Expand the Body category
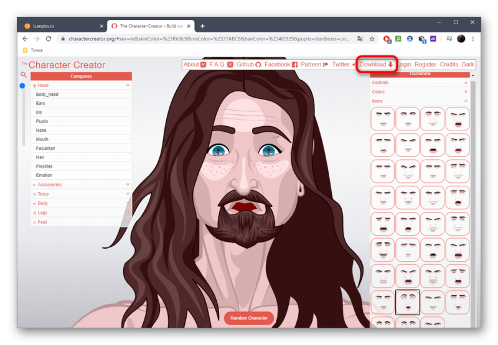The width and height of the screenshot is (498, 345). tap(81, 203)
